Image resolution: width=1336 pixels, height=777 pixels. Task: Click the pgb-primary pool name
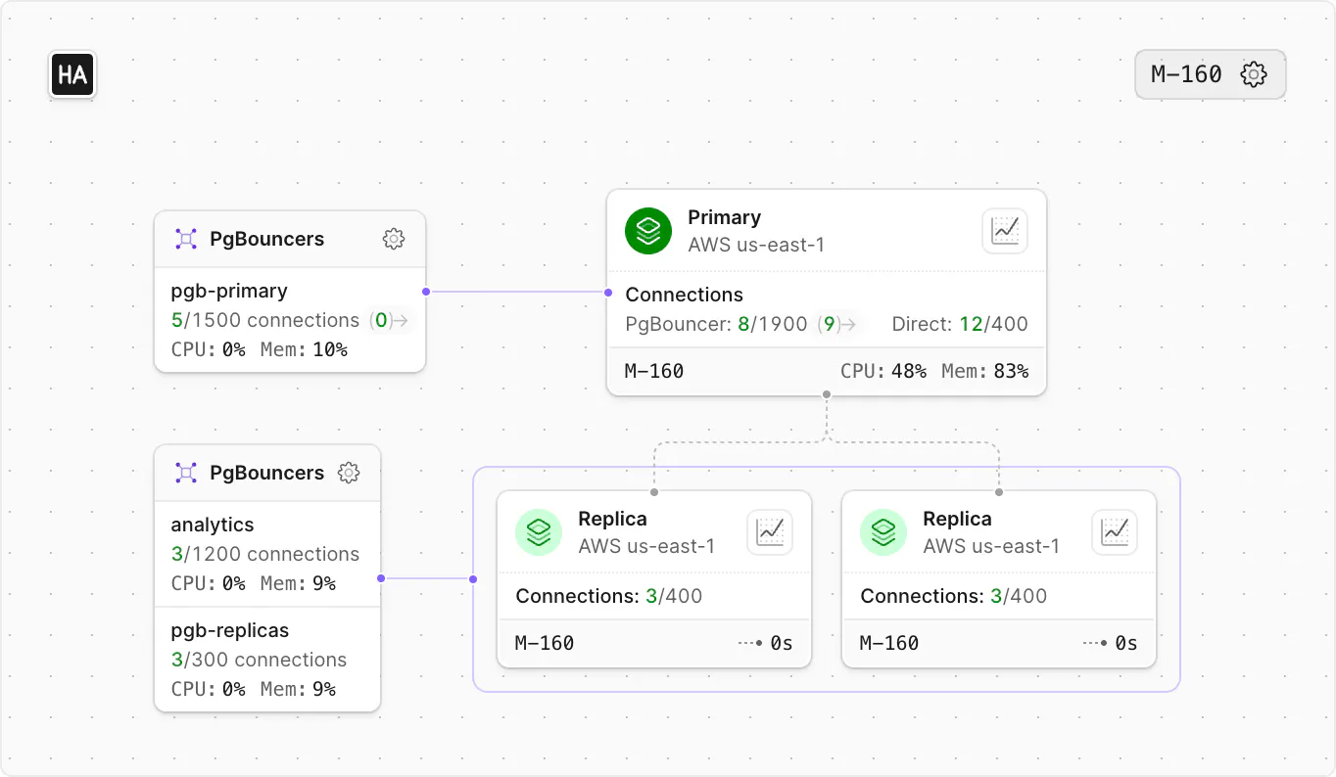click(x=227, y=291)
